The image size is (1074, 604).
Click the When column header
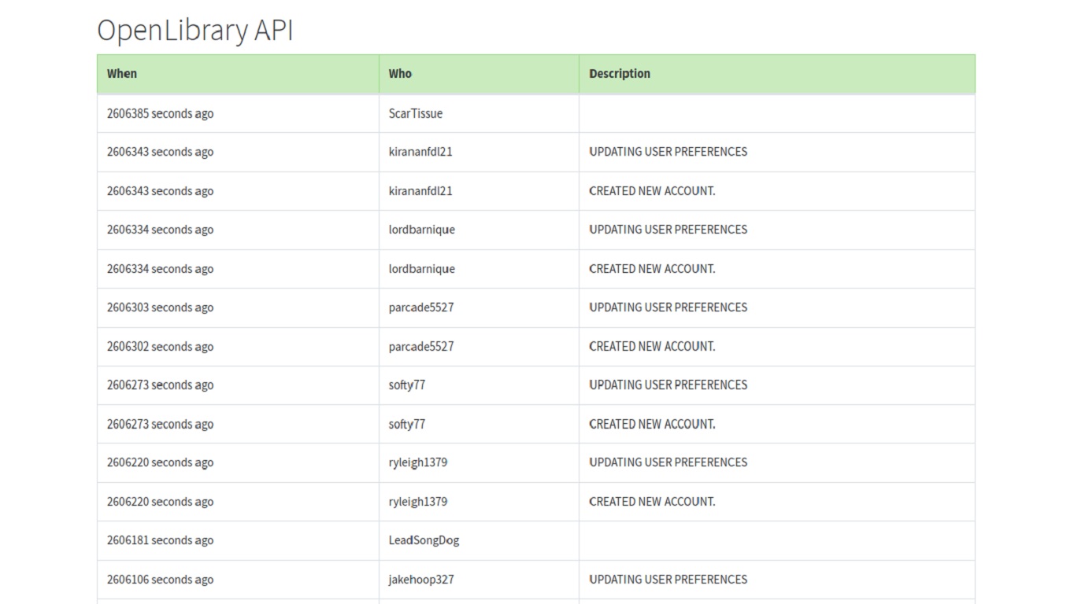[122, 74]
